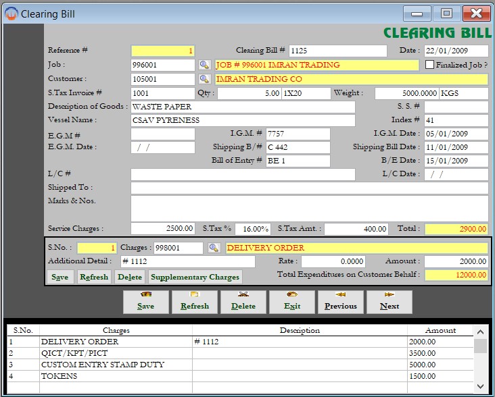
Task: Click the Rate field showing 0.0000
Action: 333,261
